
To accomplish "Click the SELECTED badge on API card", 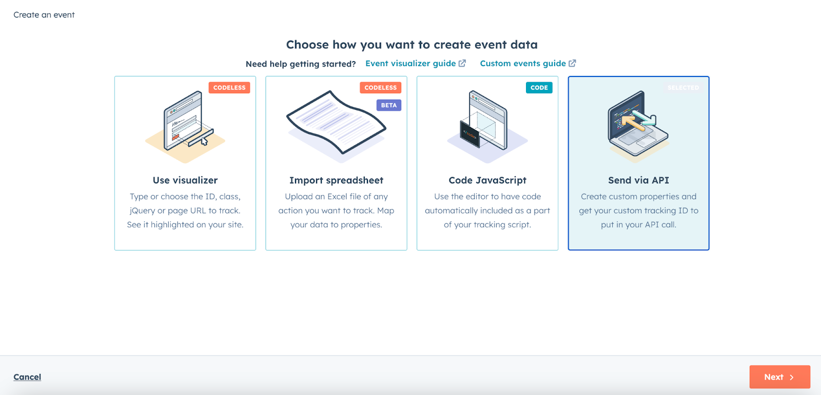I will [683, 88].
